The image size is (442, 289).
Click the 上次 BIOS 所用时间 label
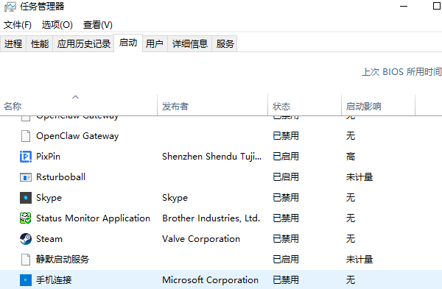pyautogui.click(x=401, y=72)
